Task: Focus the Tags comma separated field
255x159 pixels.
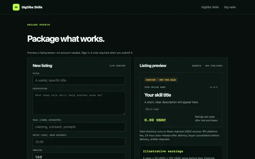Action: pyautogui.click(x=79, y=127)
